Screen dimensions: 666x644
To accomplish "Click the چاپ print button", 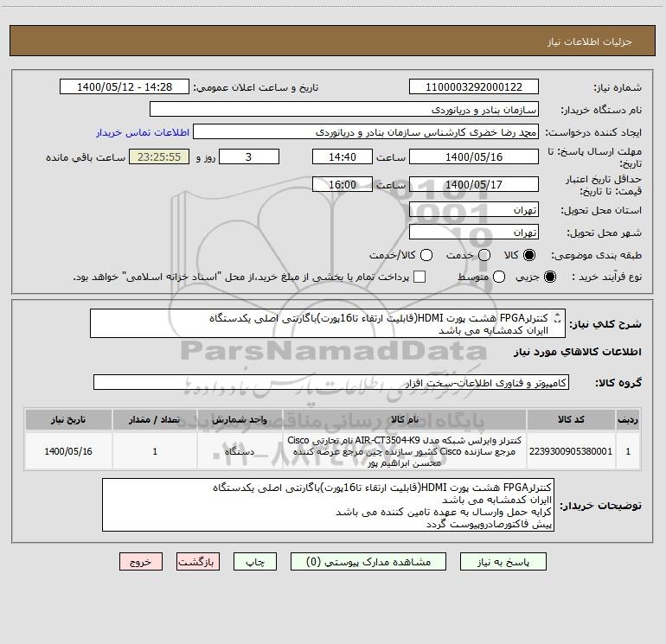I will 255,562.
